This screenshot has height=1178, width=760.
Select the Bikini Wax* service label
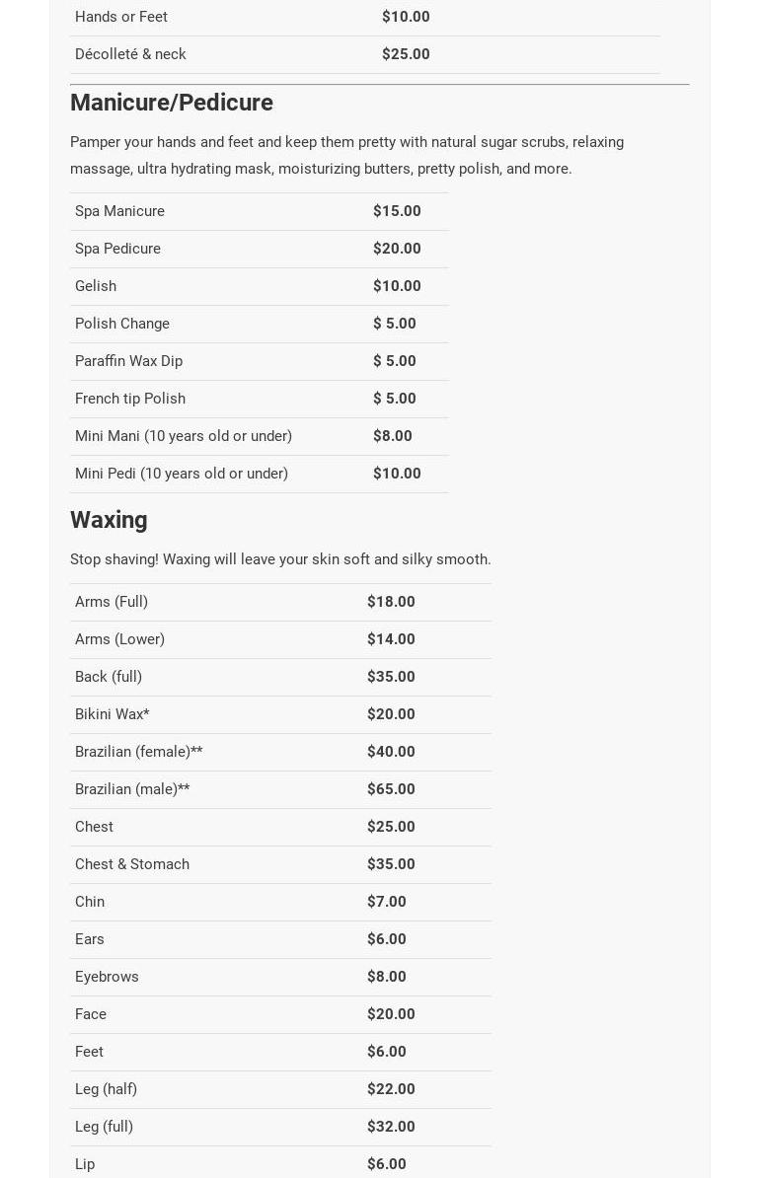(x=113, y=714)
